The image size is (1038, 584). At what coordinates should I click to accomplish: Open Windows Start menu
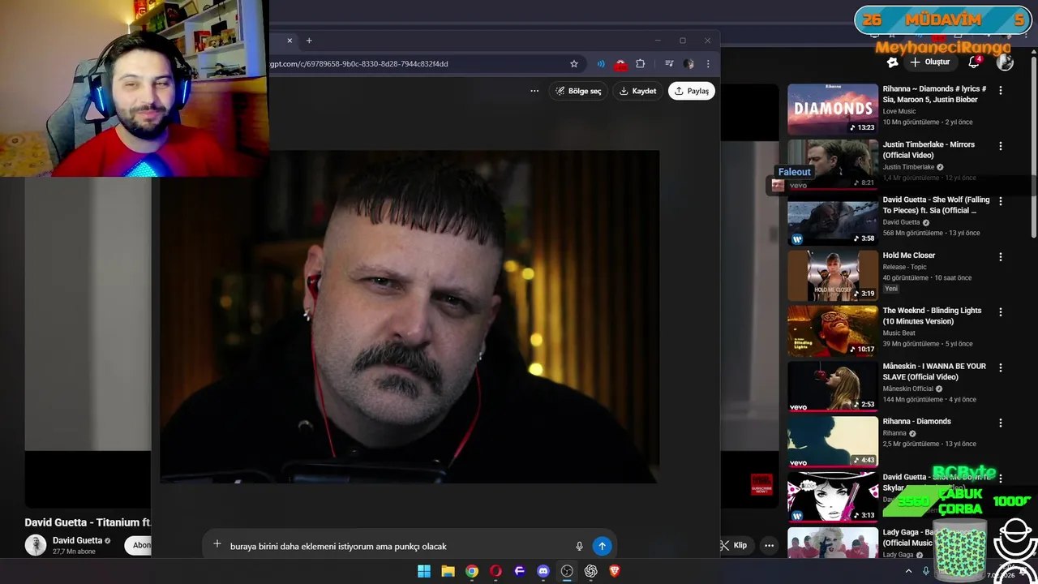[x=424, y=571]
